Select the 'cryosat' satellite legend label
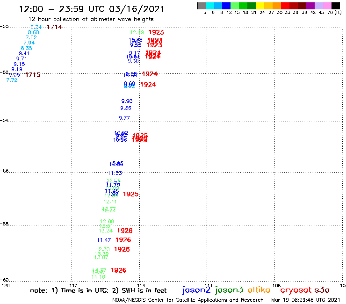This screenshot has height=304, width=346. [x=296, y=290]
